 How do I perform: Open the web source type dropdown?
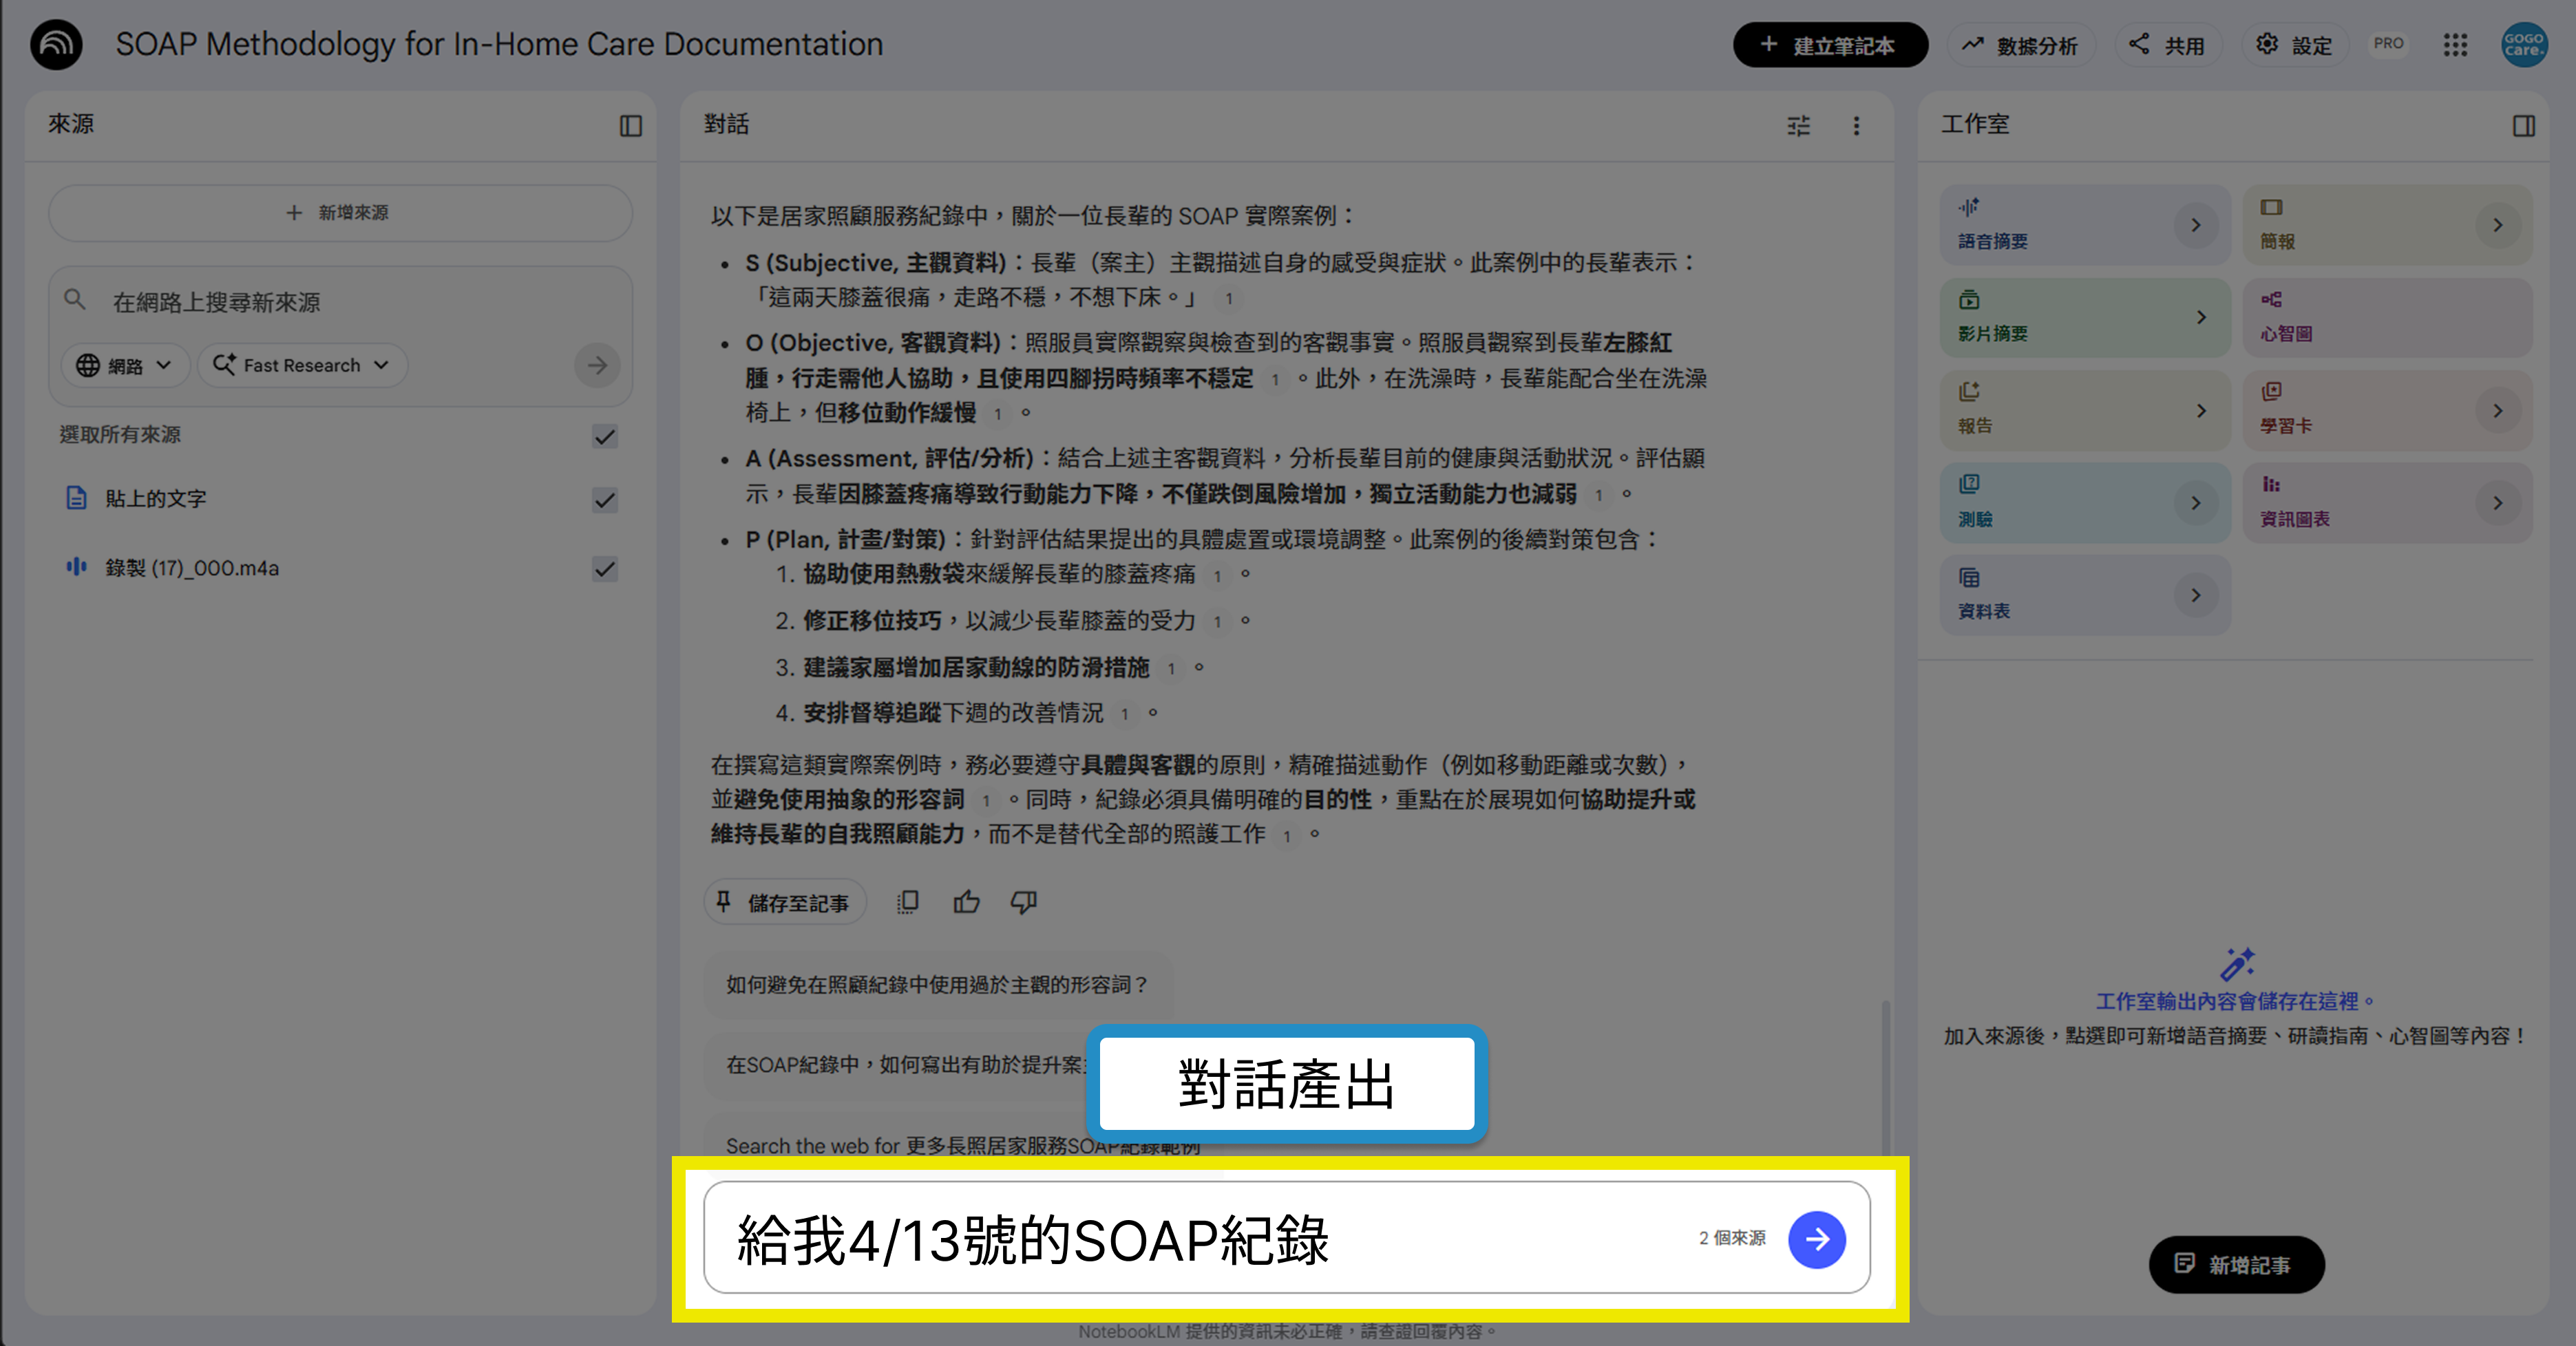(124, 365)
